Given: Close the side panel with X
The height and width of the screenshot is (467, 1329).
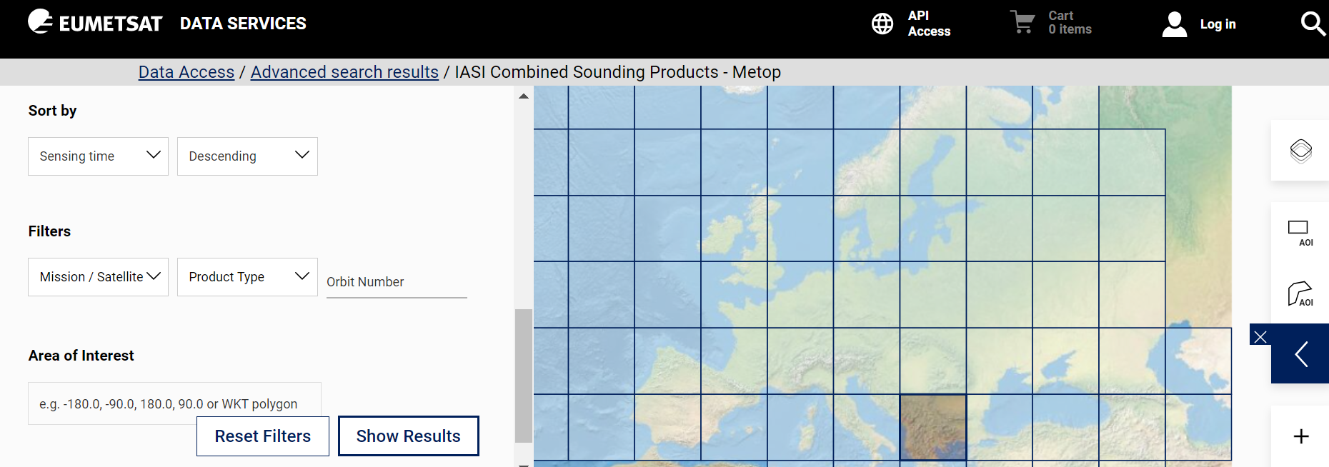Looking at the screenshot, I should click(x=1260, y=336).
